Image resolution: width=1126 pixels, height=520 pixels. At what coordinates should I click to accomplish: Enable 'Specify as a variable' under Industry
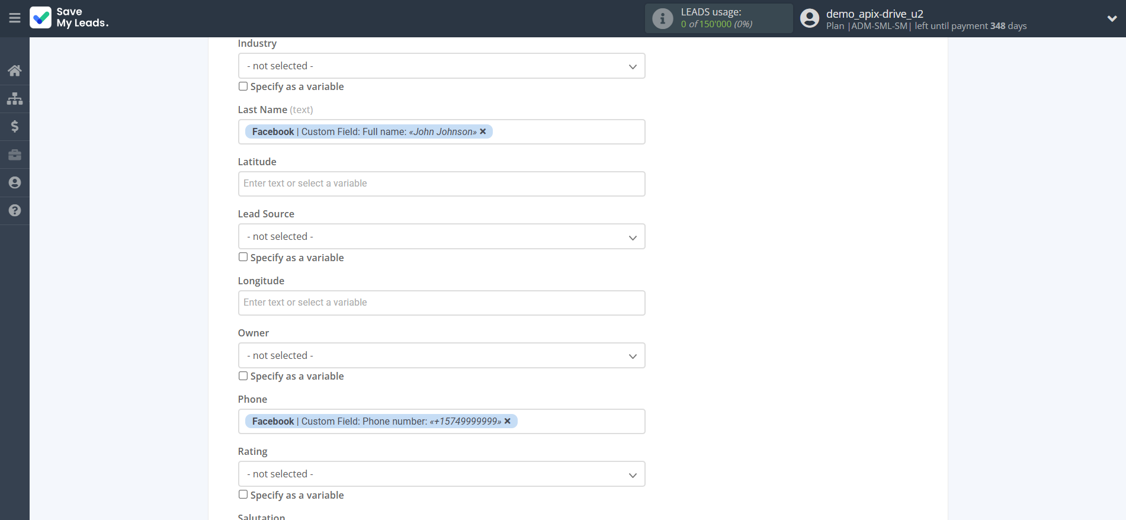tap(243, 86)
